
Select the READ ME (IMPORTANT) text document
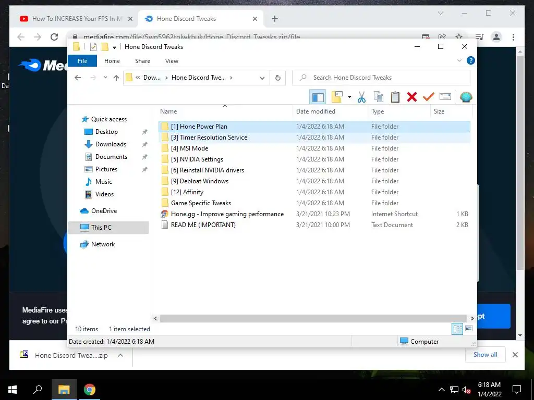[314, 225]
